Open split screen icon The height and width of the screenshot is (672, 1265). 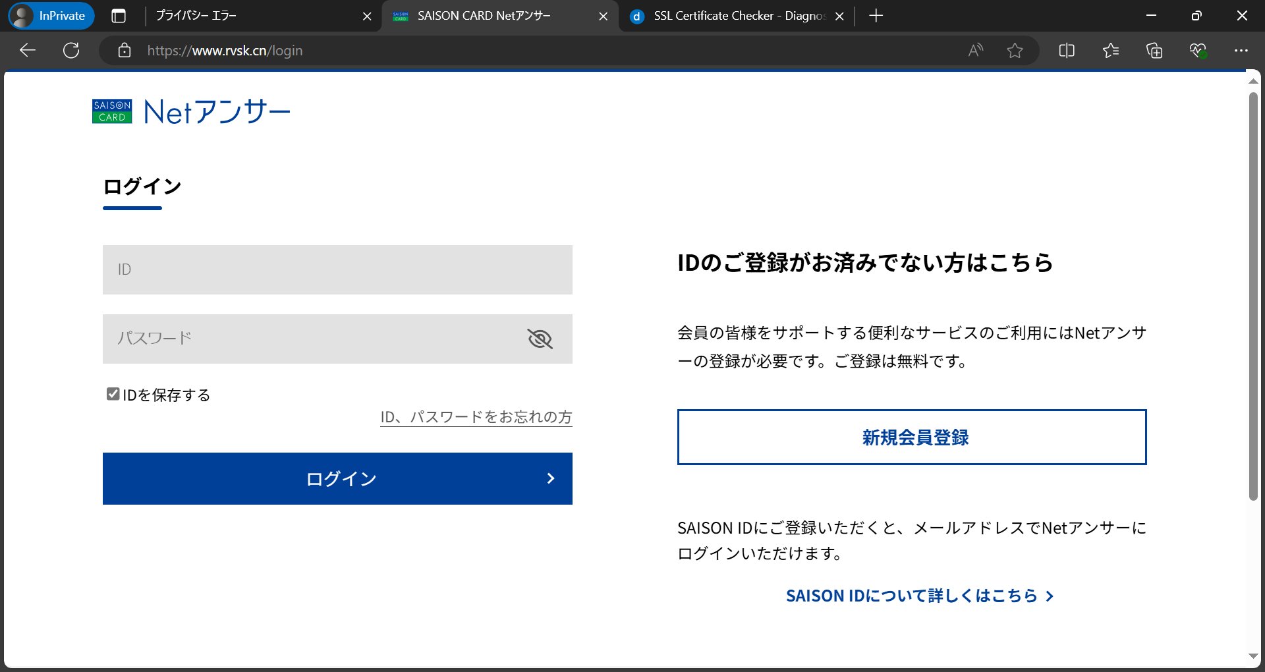tap(1067, 51)
